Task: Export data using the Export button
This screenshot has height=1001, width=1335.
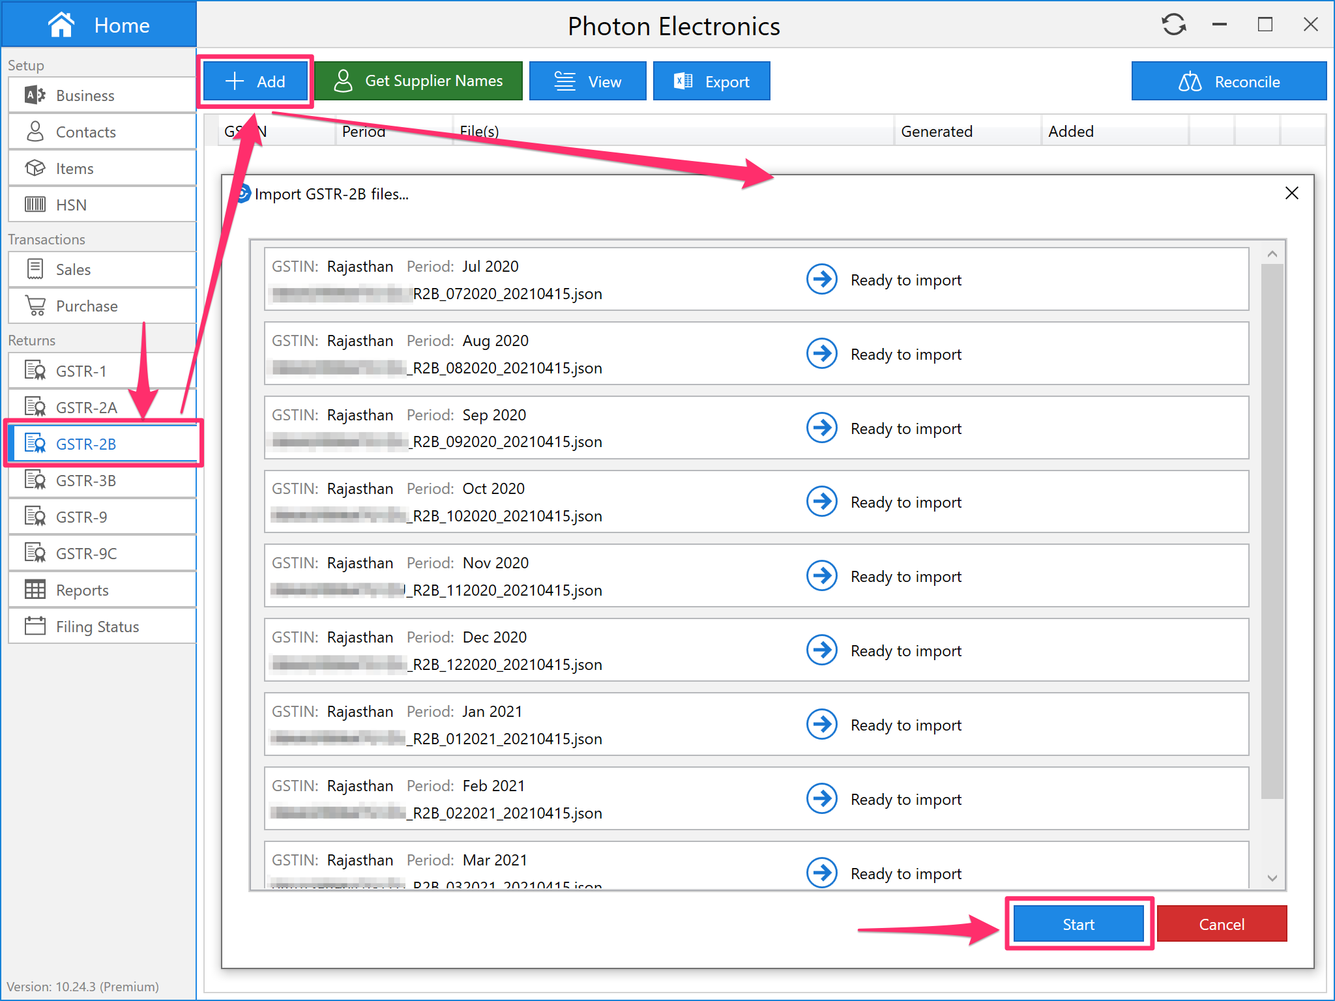Action: (x=711, y=81)
